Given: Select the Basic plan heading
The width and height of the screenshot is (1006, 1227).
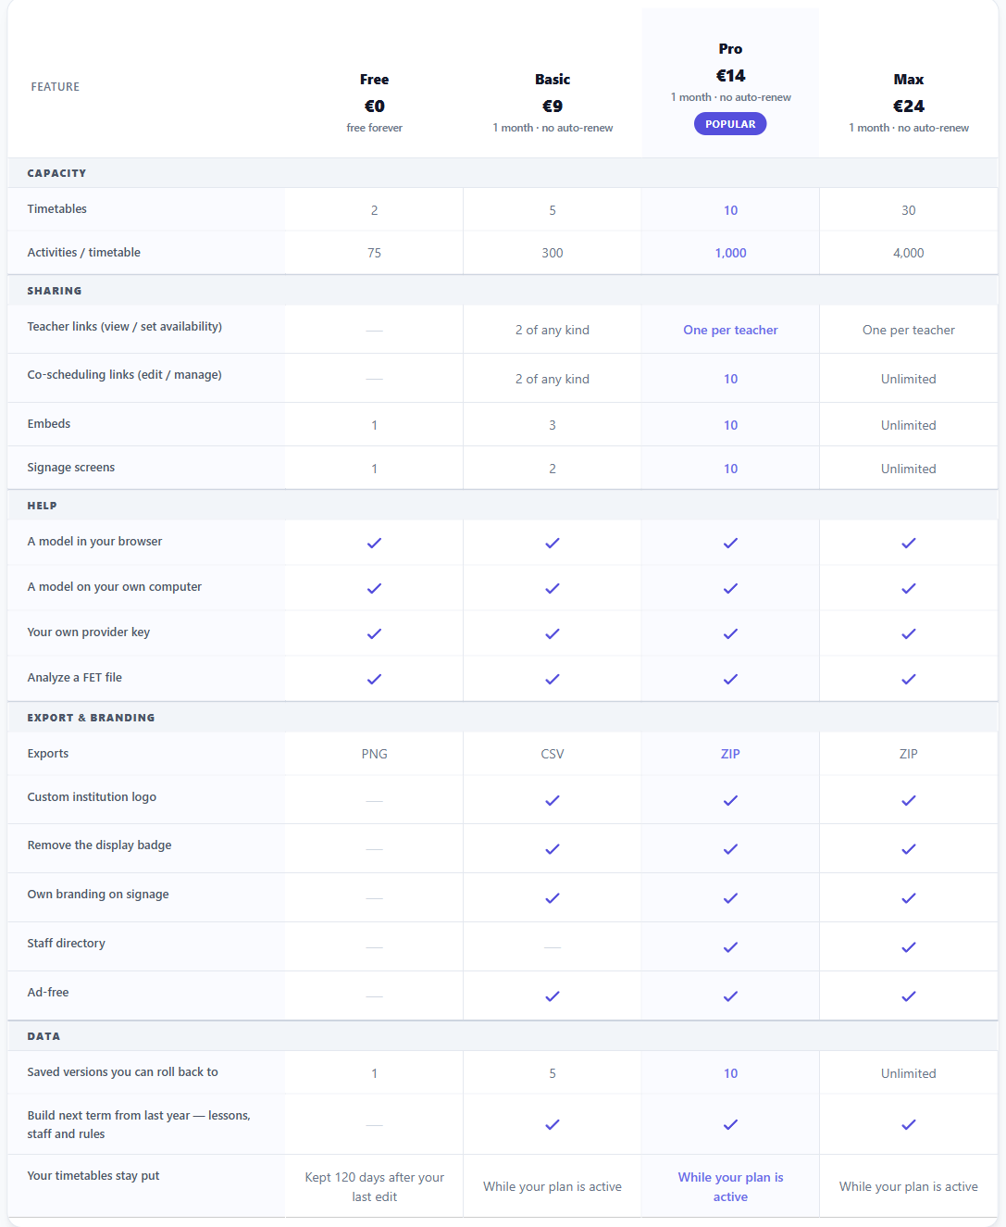Looking at the screenshot, I should (x=553, y=80).
